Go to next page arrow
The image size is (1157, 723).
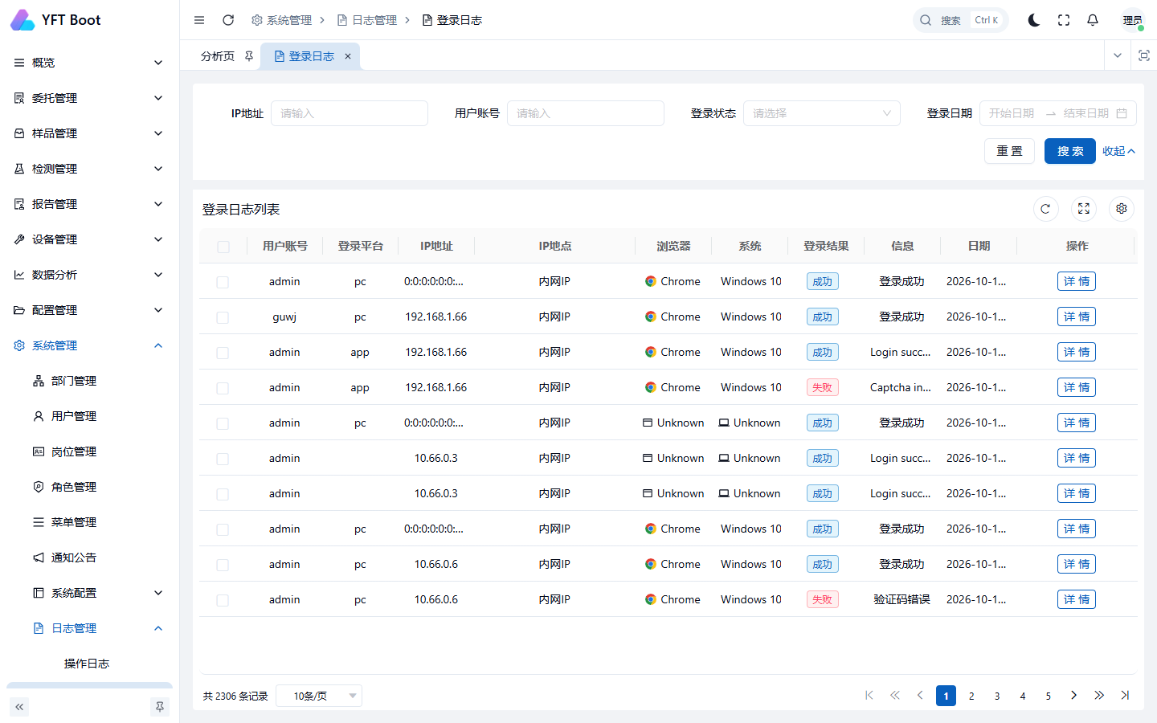tap(1073, 696)
